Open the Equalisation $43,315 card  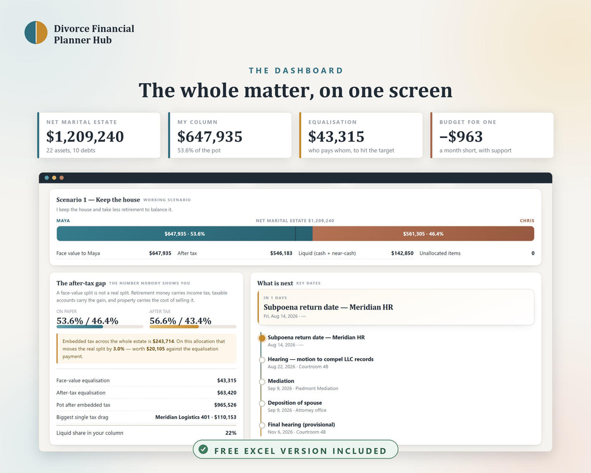coord(361,135)
